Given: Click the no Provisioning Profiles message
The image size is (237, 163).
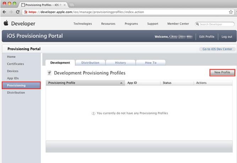Looking at the screenshot, I should [130, 113].
